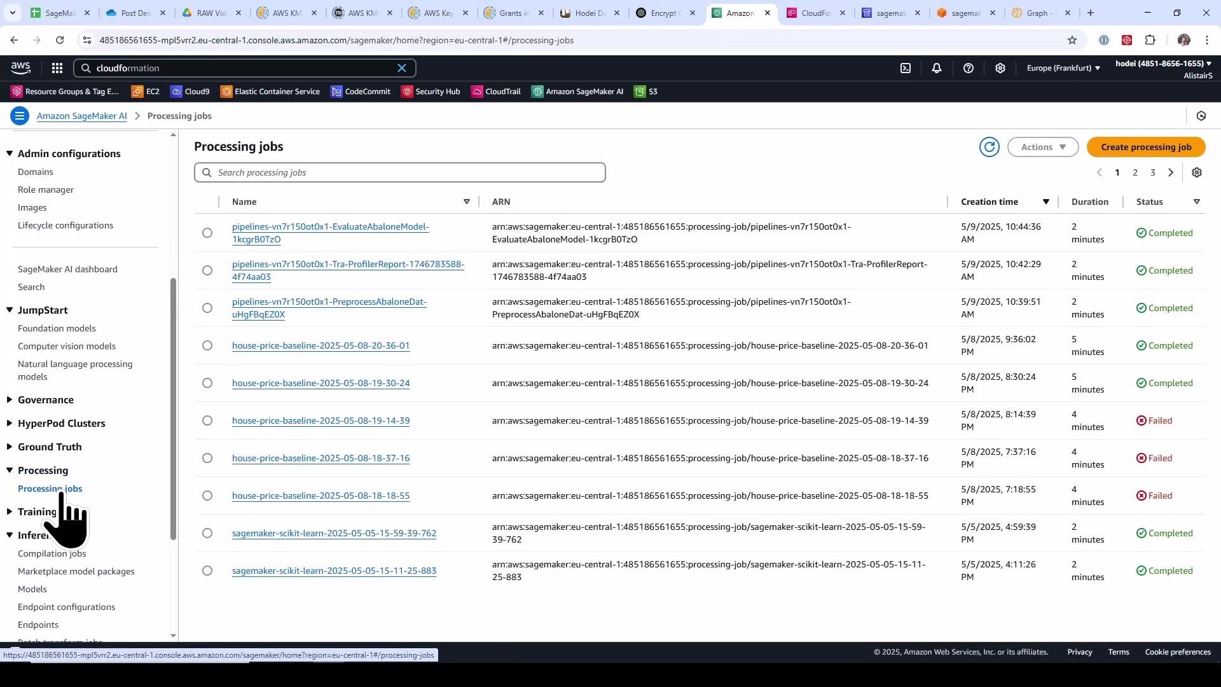Open sagemaker-scikit-learn-2025-05-05-15-11-25-883 job link
Image resolution: width=1221 pixels, height=687 pixels.
pos(334,571)
